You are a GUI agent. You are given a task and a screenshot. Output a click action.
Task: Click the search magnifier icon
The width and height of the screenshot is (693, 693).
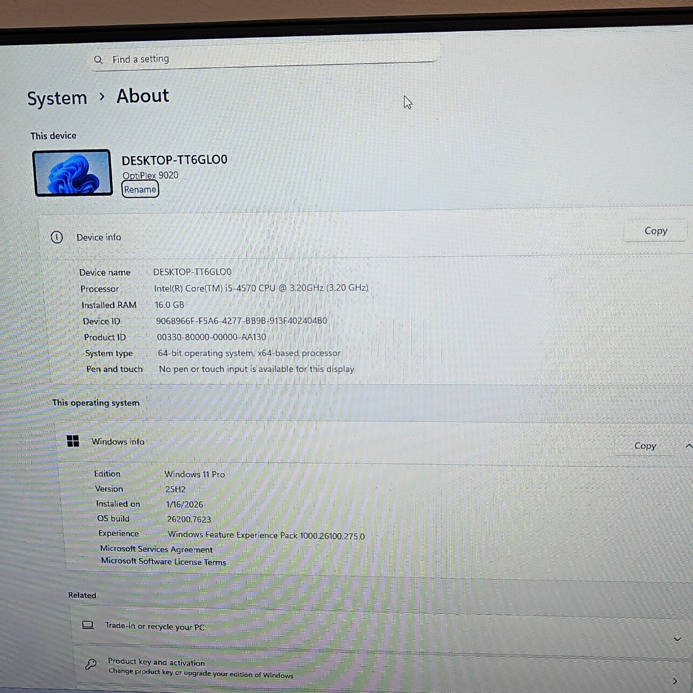coord(98,60)
